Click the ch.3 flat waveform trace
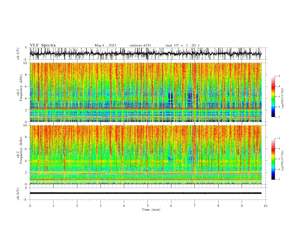This screenshot has width=299, height=231. click(x=145, y=193)
